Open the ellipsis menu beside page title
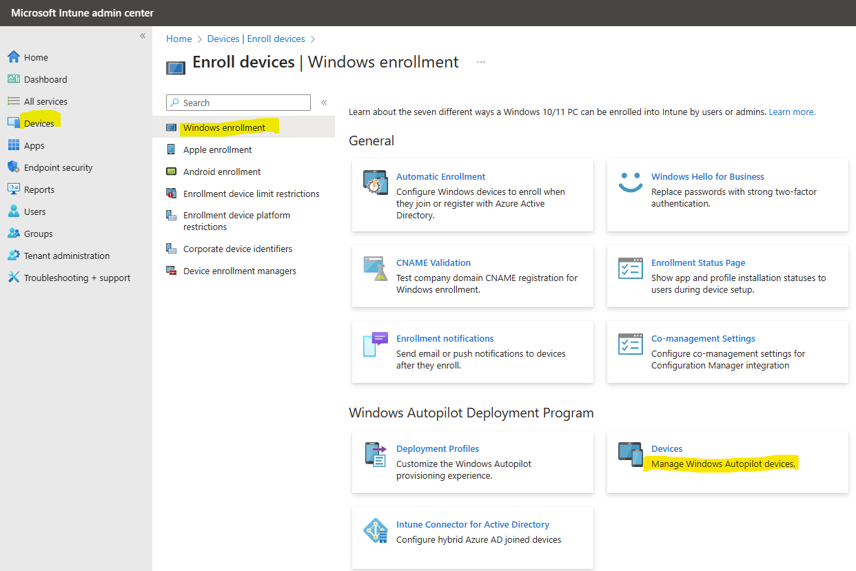Image resolution: width=856 pixels, height=571 pixels. point(481,62)
